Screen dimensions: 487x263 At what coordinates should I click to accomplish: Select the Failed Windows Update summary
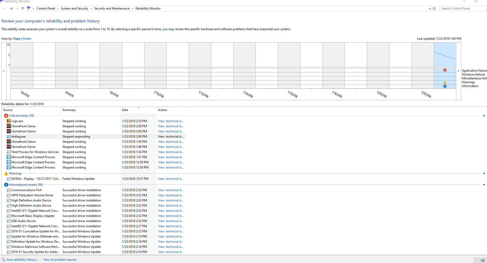(78, 179)
